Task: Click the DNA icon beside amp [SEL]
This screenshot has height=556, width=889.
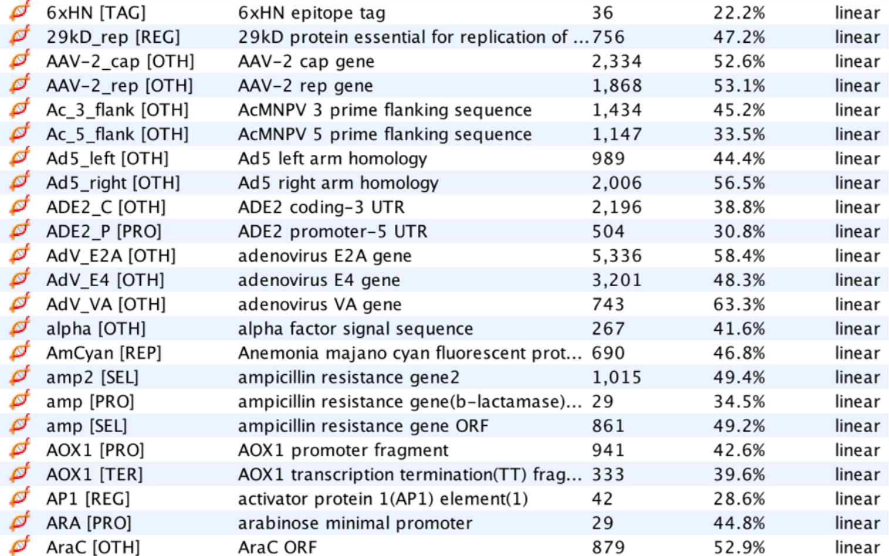Action: pyautogui.click(x=19, y=425)
